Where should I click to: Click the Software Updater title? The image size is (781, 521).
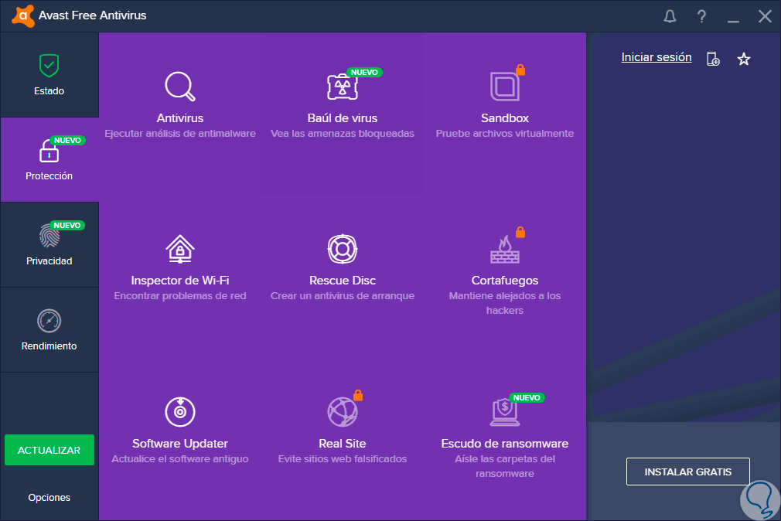[x=180, y=443]
